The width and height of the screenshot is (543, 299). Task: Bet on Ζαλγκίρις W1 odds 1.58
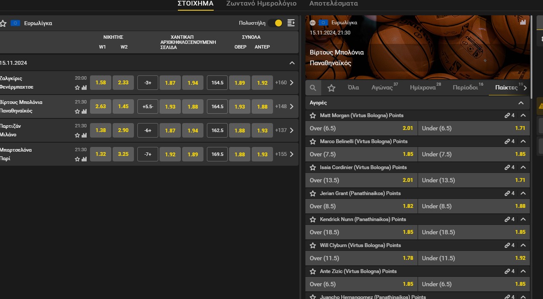(101, 83)
